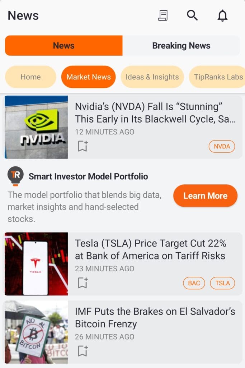
Task: Select the Market News filter chip
Action: pyautogui.click(x=88, y=77)
